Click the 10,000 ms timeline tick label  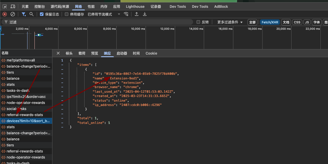pos(138,29)
